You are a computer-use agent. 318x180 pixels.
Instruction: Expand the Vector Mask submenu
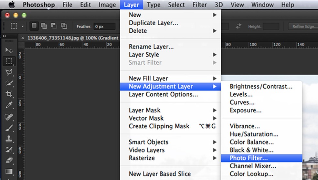(170, 118)
